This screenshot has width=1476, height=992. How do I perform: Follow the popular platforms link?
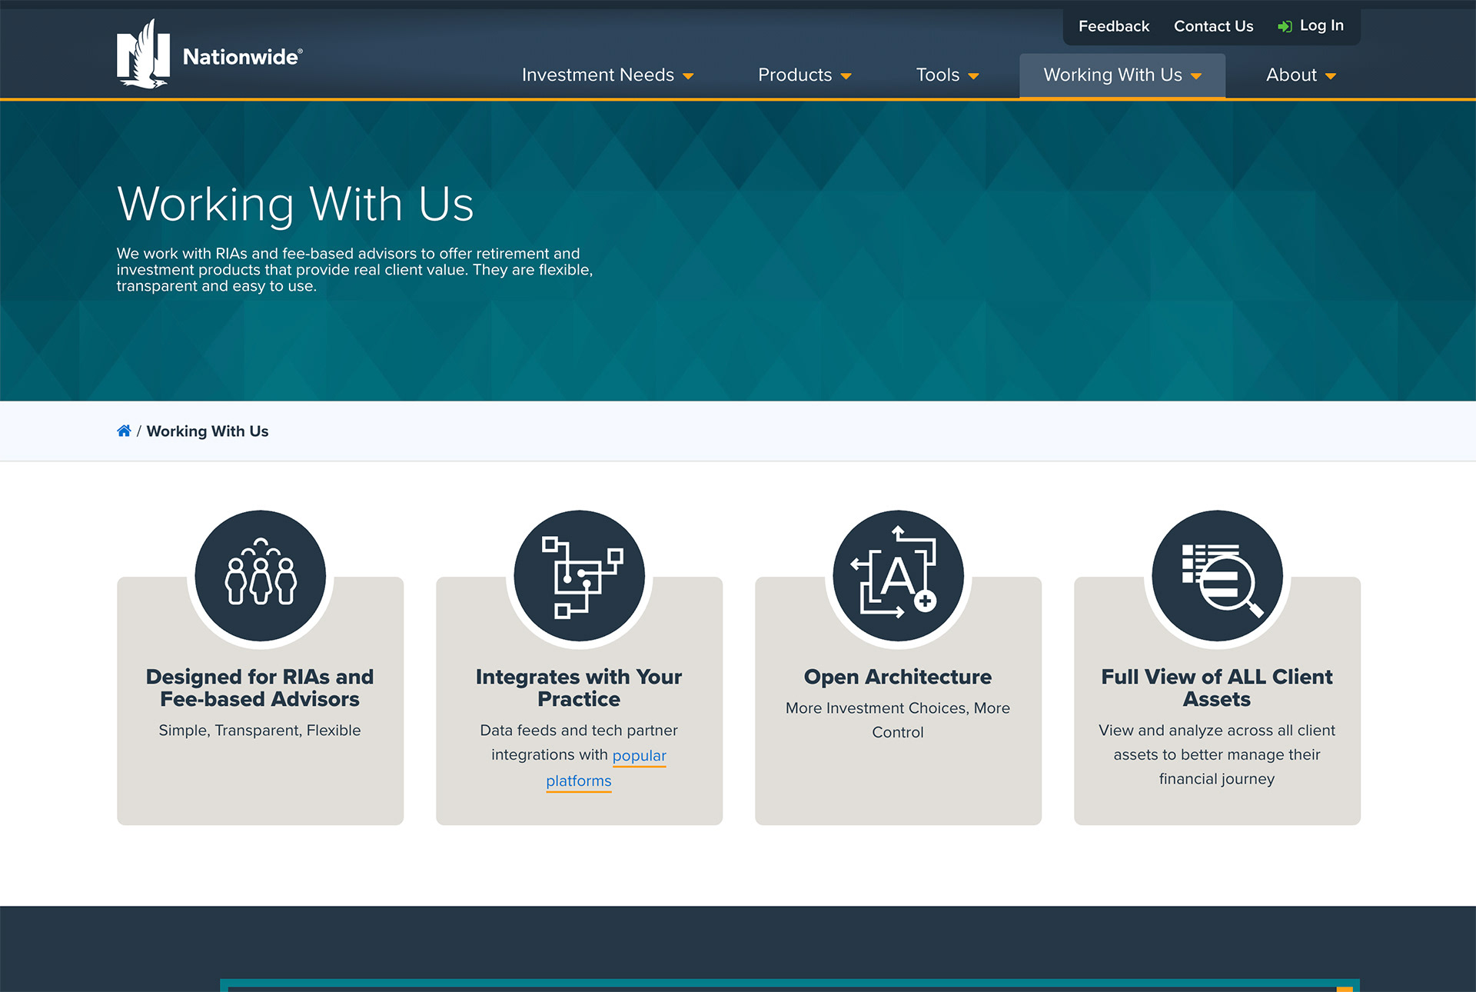point(639,755)
